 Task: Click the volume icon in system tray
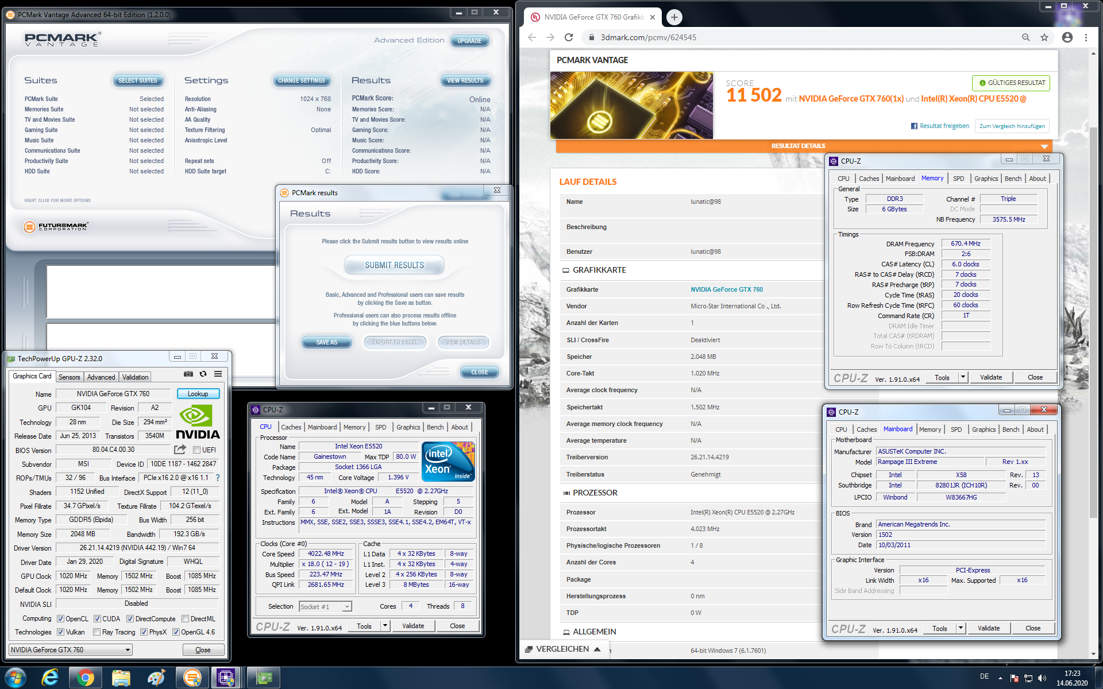pyautogui.click(x=1042, y=678)
